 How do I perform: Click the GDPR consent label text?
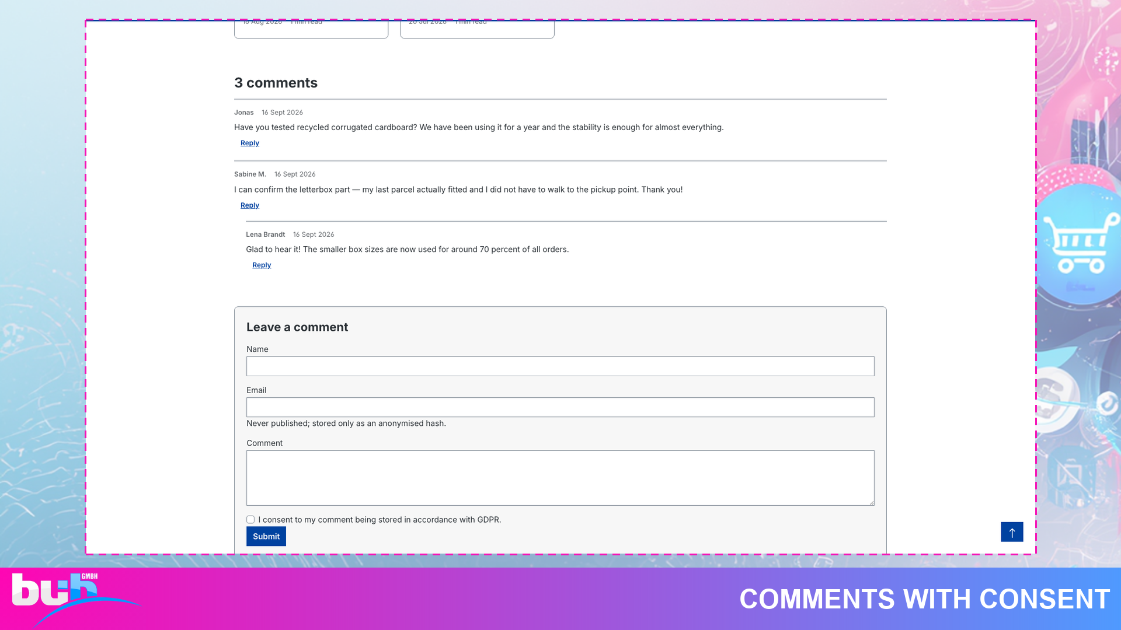point(380,520)
